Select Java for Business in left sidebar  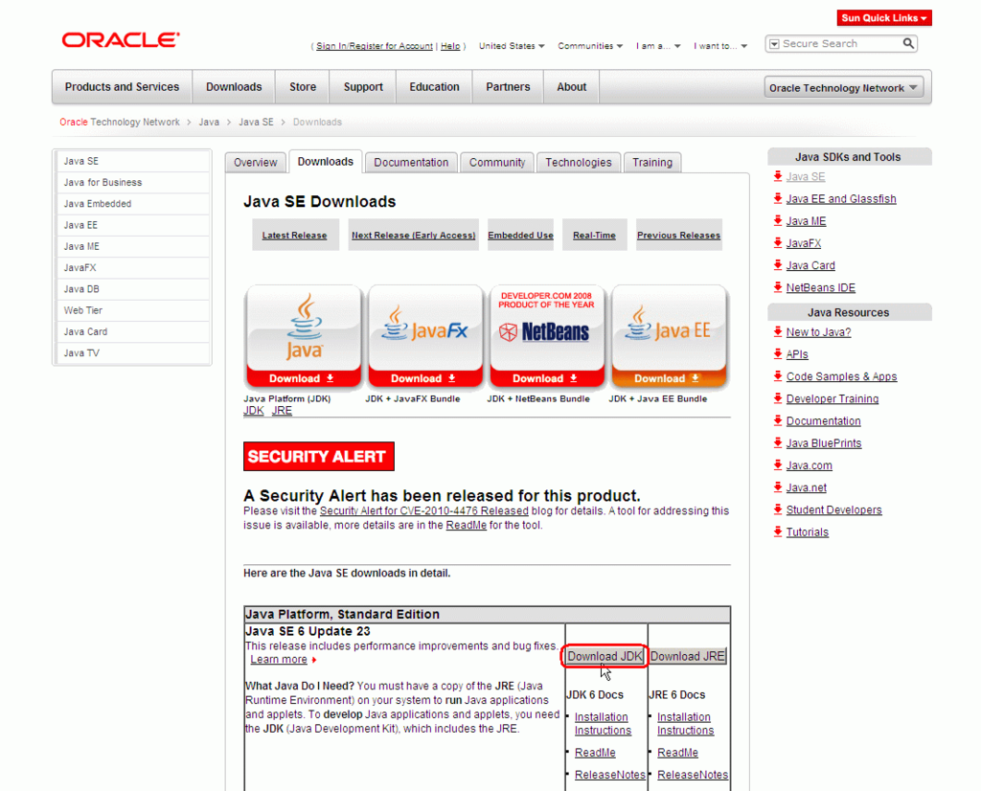coord(132,183)
